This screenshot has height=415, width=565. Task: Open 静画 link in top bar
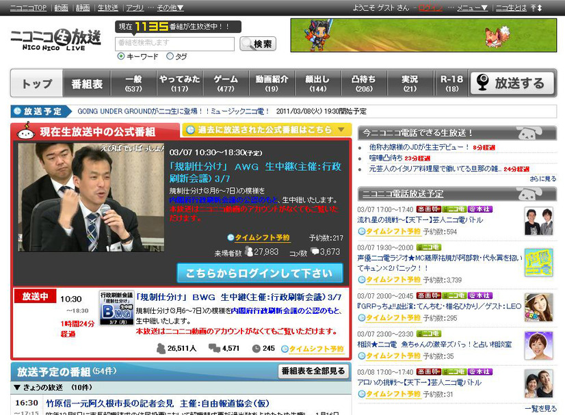click(83, 8)
